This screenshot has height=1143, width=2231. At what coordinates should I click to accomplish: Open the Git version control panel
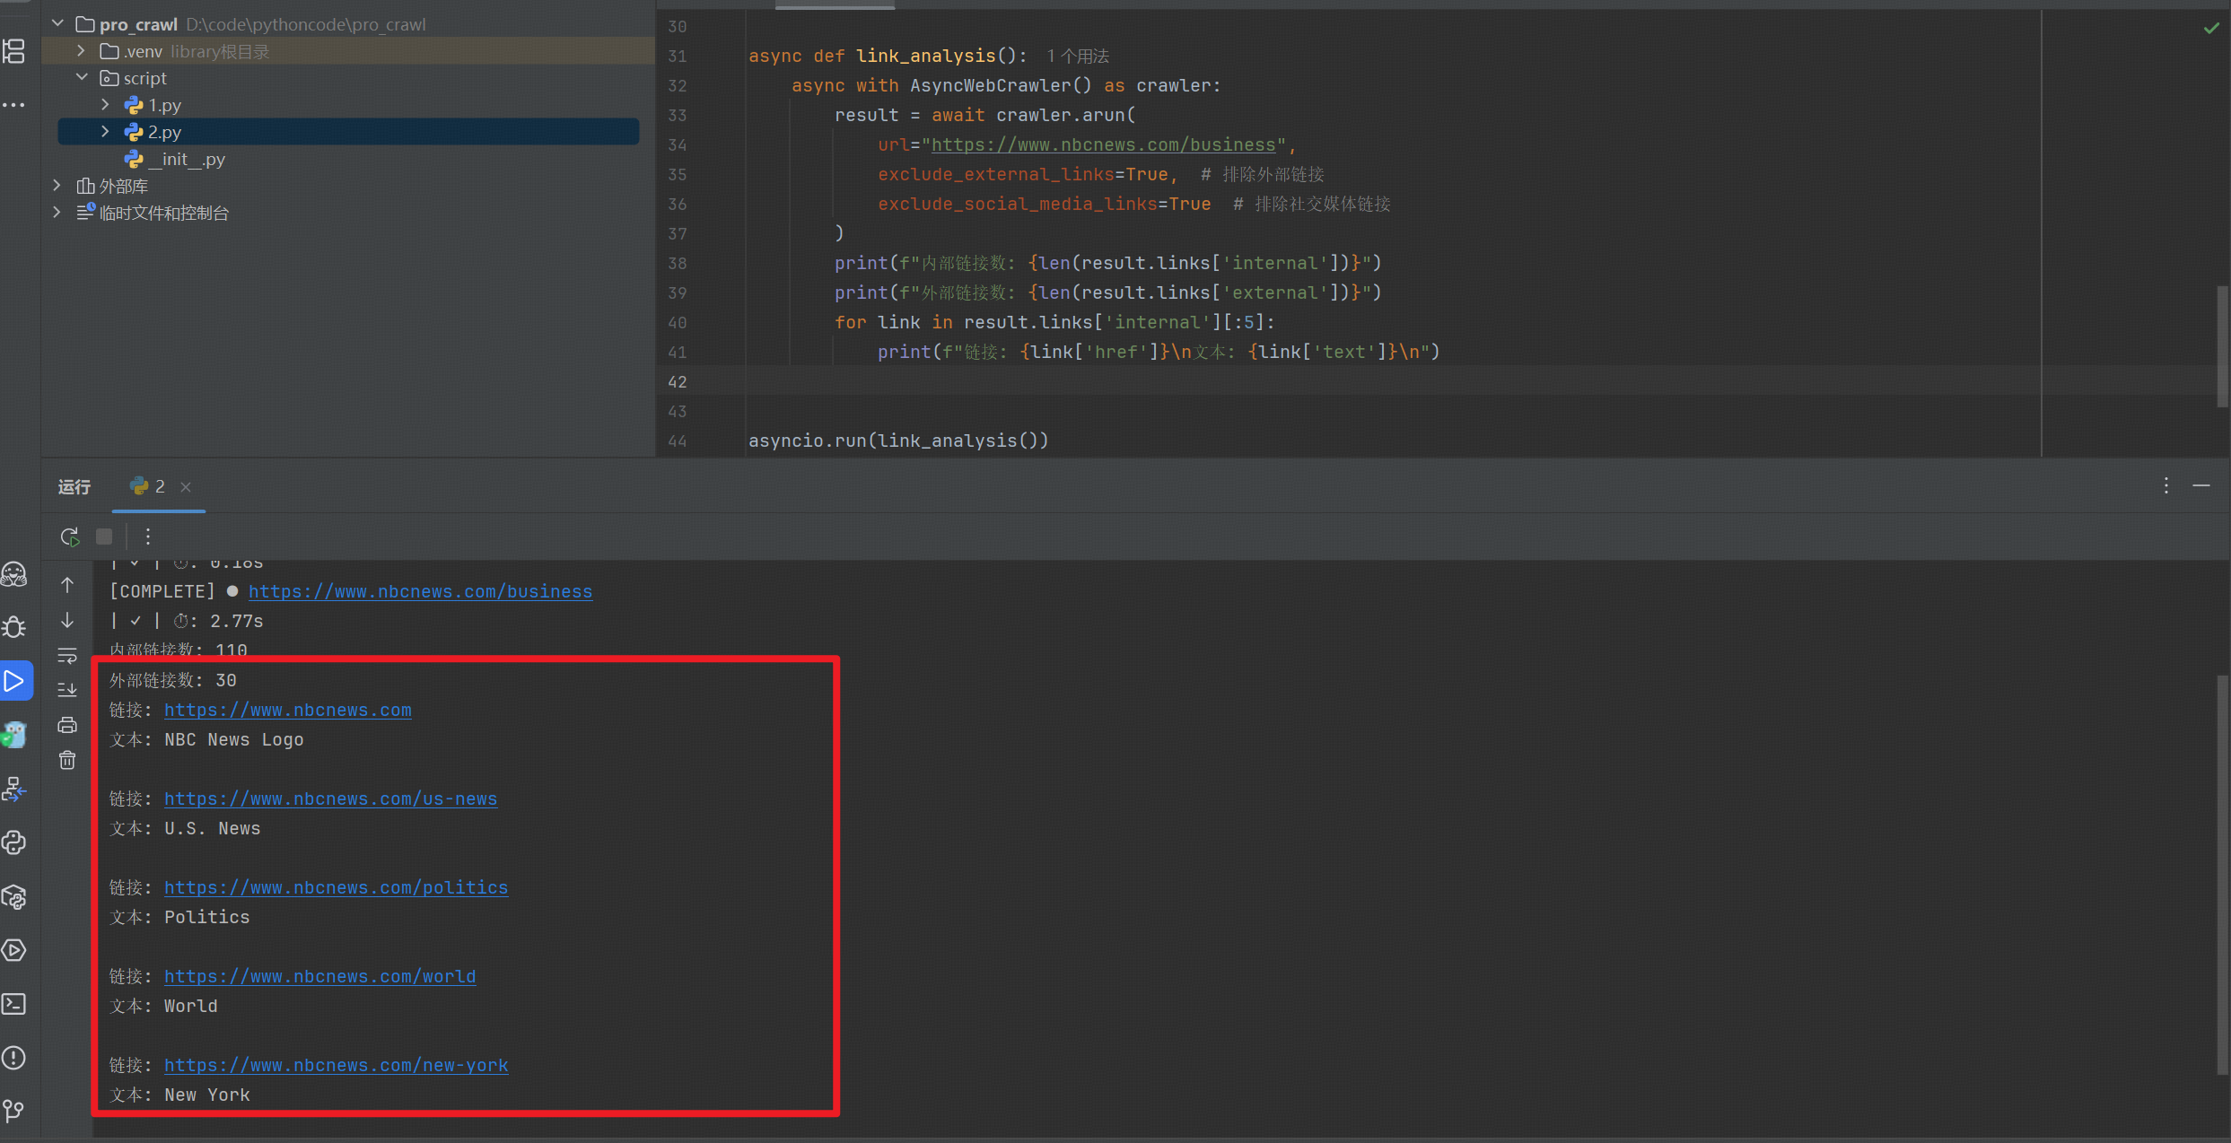[x=14, y=1112]
